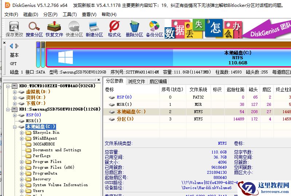Viewport: 291px width, 196px height.
Task: Click drive icon of MSR(1) table row
Action: 112,105
